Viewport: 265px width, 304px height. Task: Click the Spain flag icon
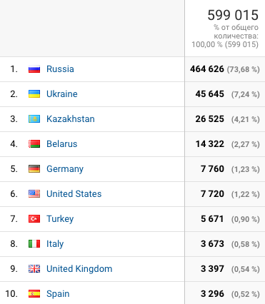34,294
